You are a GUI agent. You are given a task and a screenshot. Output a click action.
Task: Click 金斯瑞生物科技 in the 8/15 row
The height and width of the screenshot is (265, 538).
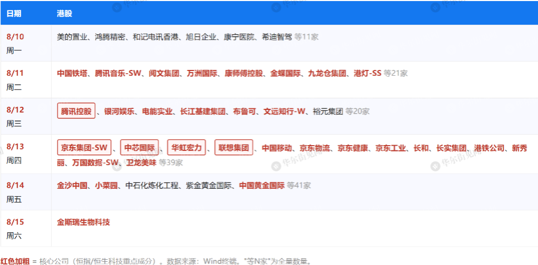click(x=84, y=222)
